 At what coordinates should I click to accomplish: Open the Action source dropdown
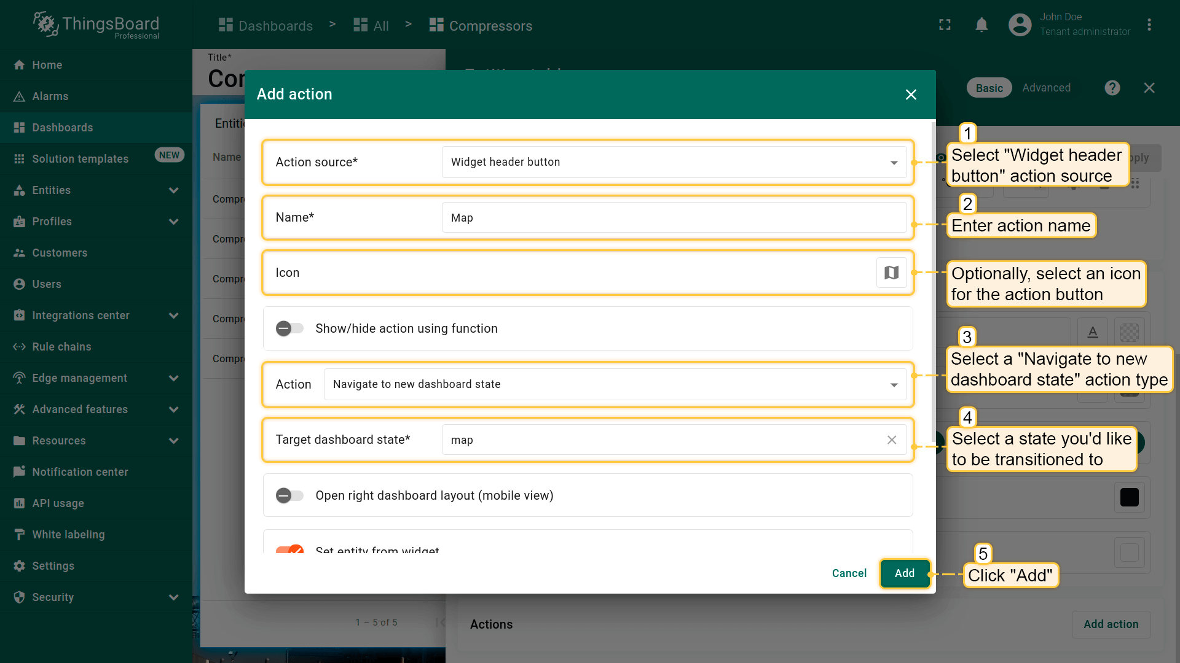(674, 162)
